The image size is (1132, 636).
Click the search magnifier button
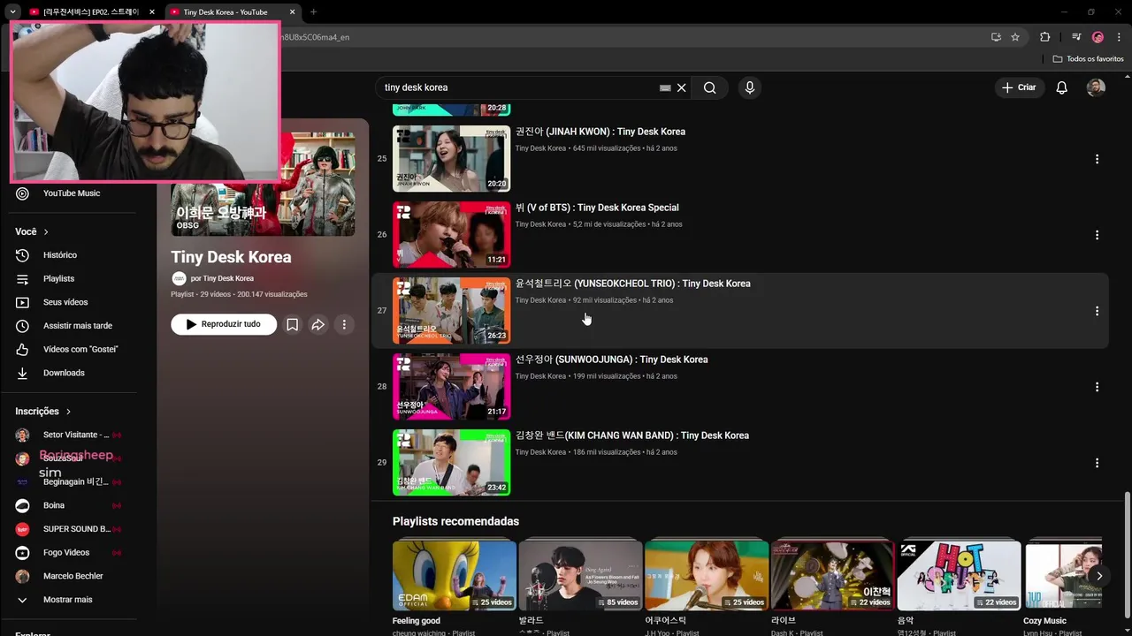(x=709, y=87)
